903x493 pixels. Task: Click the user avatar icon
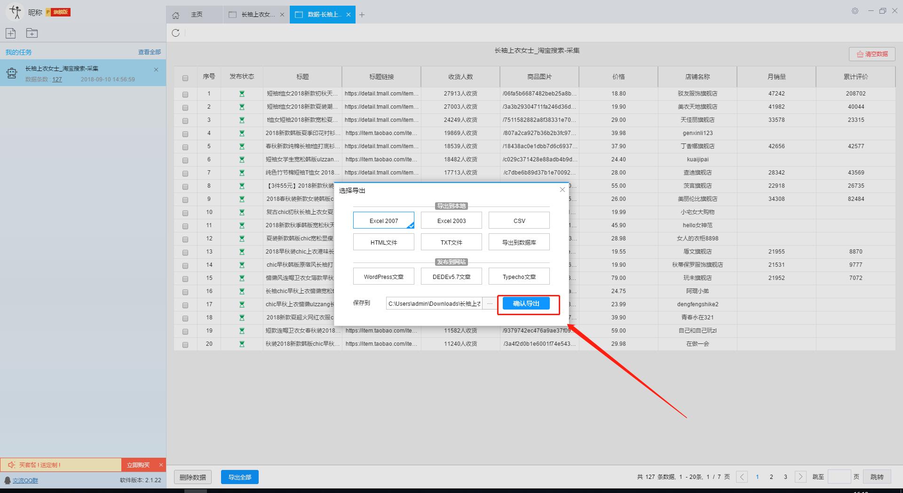(15, 12)
